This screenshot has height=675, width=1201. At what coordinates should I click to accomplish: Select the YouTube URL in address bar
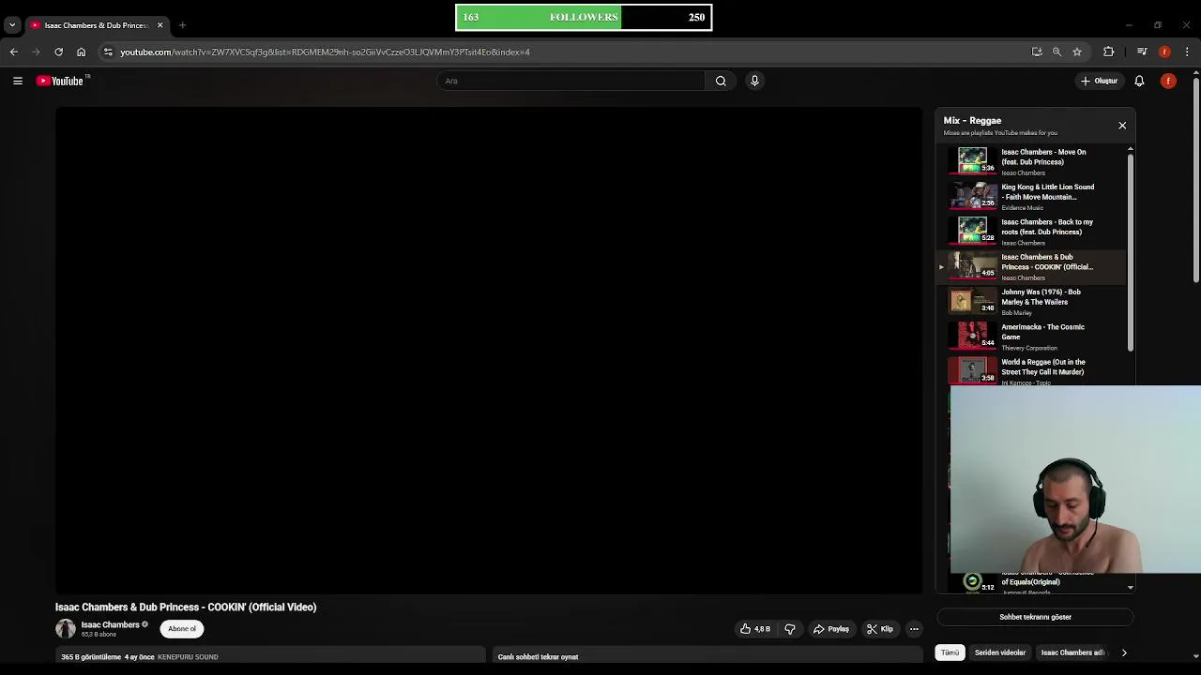[x=325, y=52]
